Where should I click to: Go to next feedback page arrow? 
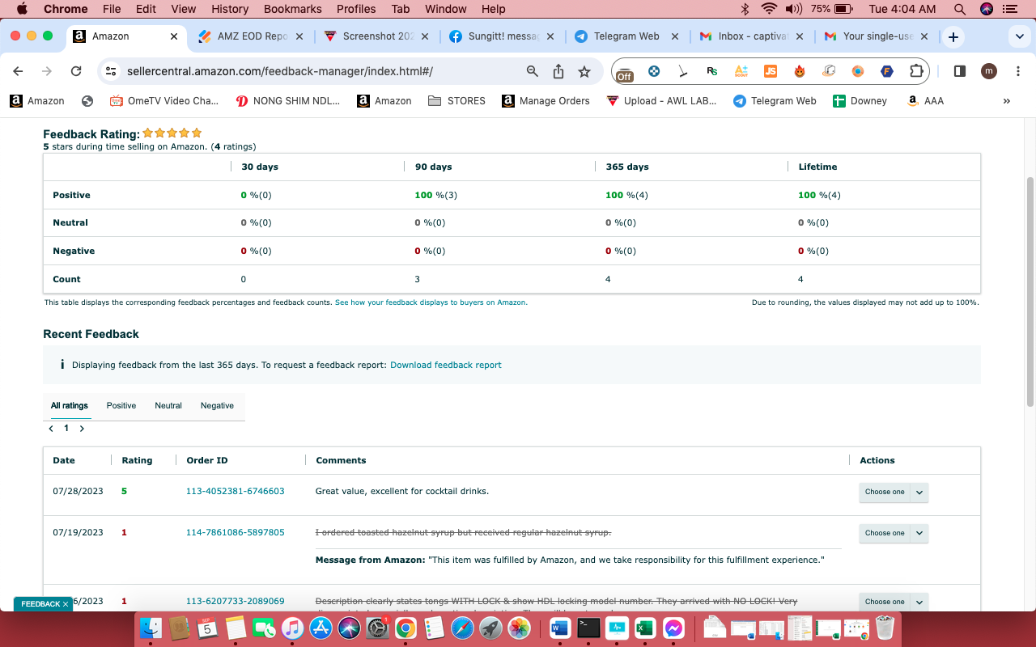(82, 429)
